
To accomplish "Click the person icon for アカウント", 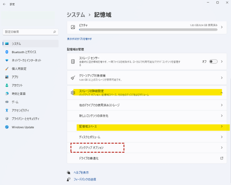I will (x=7, y=85).
